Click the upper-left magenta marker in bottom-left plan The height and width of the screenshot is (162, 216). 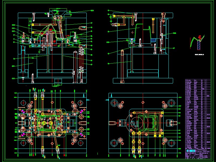pyautogui.click(x=23, y=111)
